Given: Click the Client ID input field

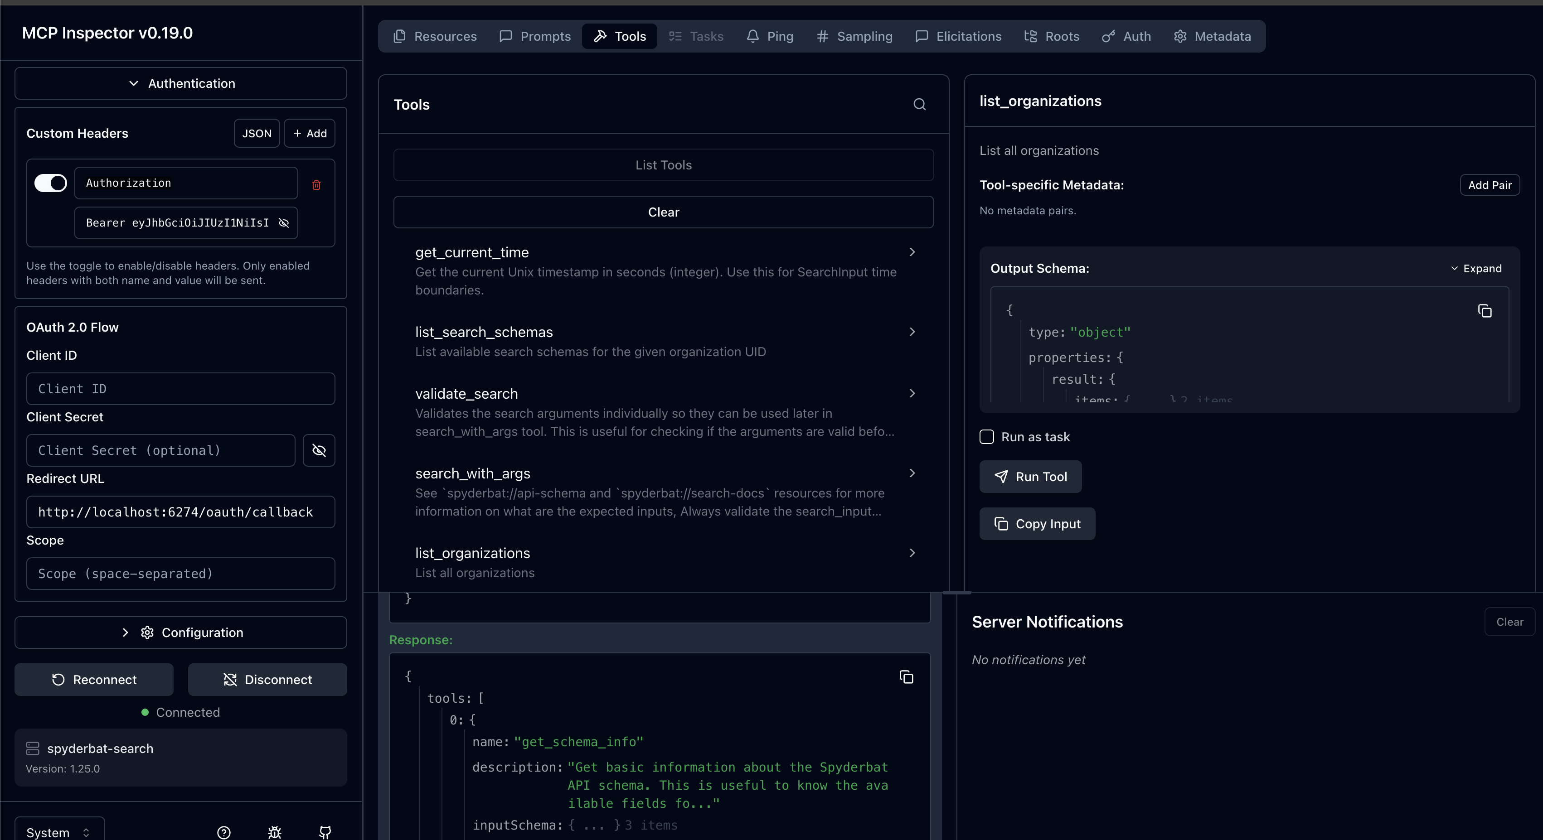Looking at the screenshot, I should point(181,389).
